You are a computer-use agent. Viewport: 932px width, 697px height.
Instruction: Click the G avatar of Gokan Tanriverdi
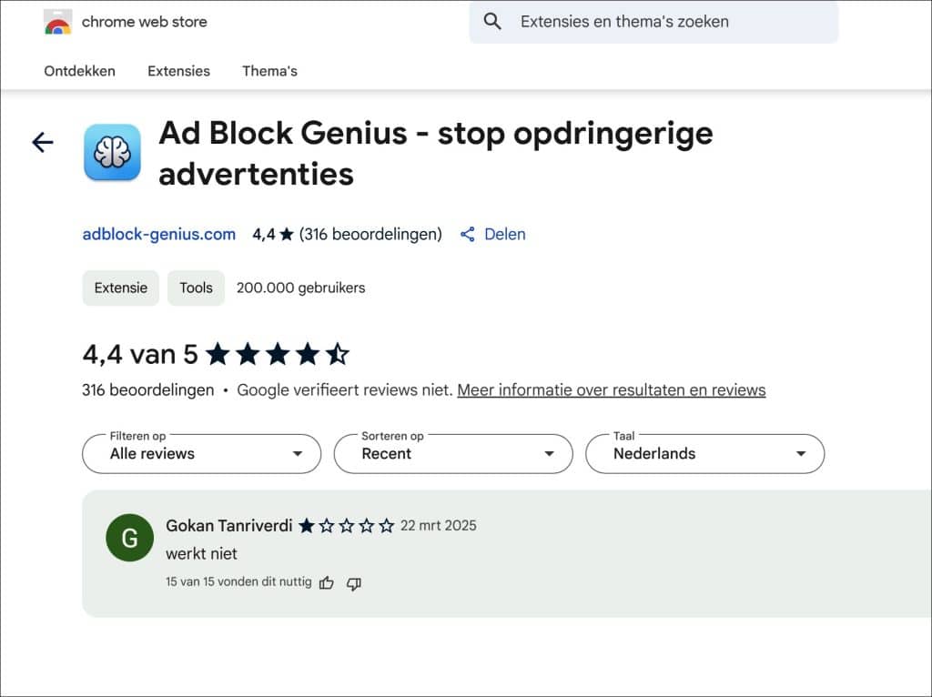[x=129, y=538]
